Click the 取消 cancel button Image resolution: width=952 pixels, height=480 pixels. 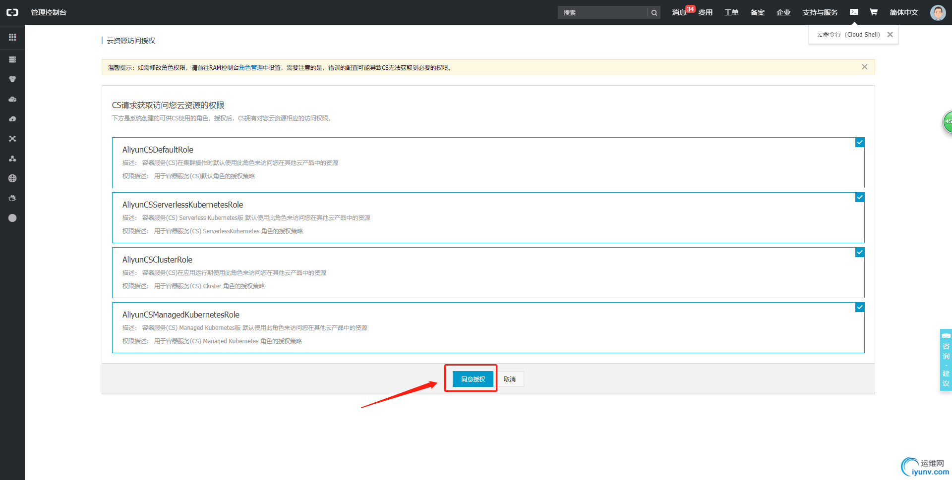(510, 379)
